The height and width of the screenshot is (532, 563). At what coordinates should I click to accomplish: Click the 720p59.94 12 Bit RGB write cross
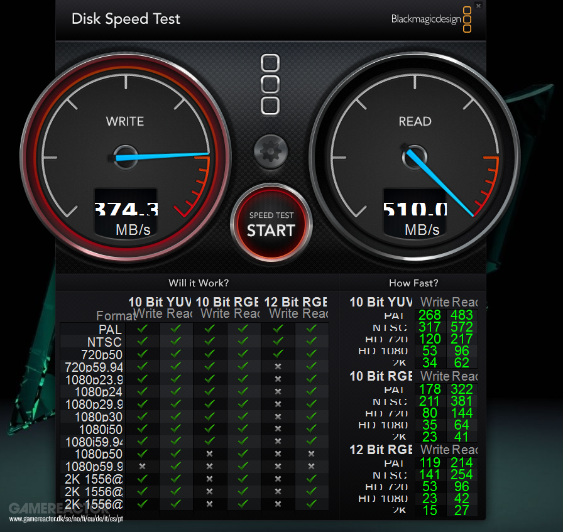pyautogui.click(x=278, y=366)
